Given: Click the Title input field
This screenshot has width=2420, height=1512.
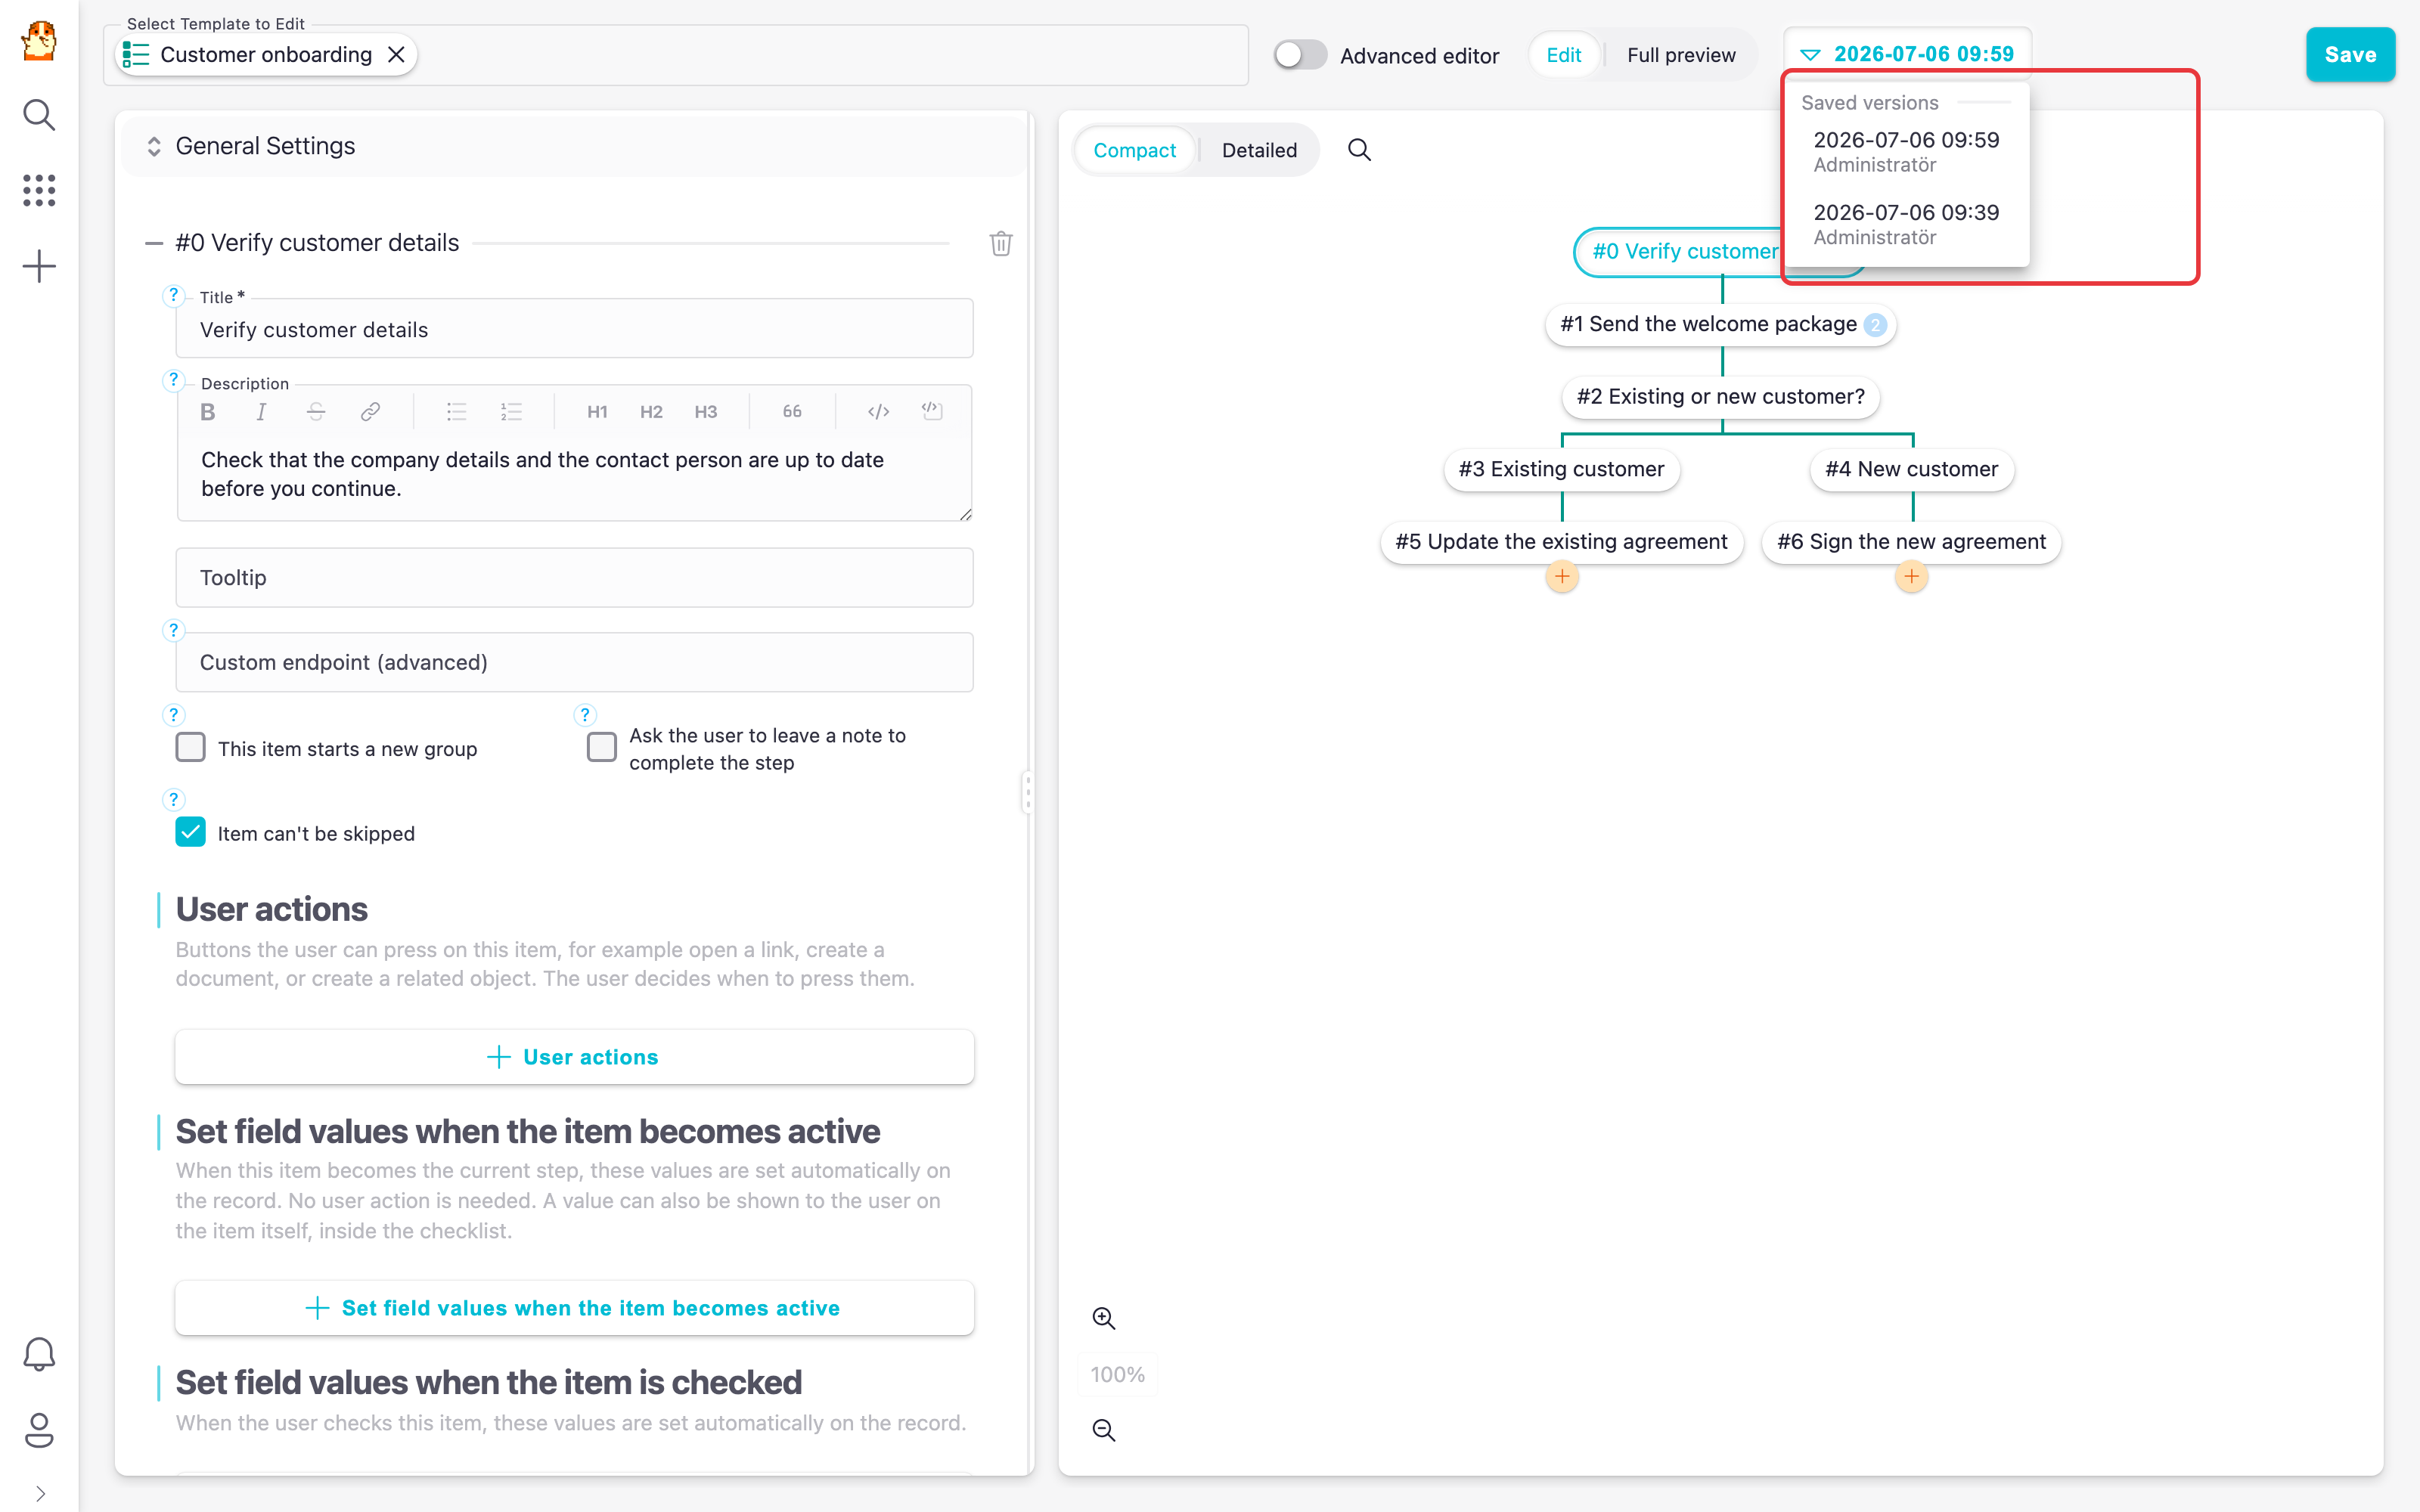Looking at the screenshot, I should click(x=574, y=329).
